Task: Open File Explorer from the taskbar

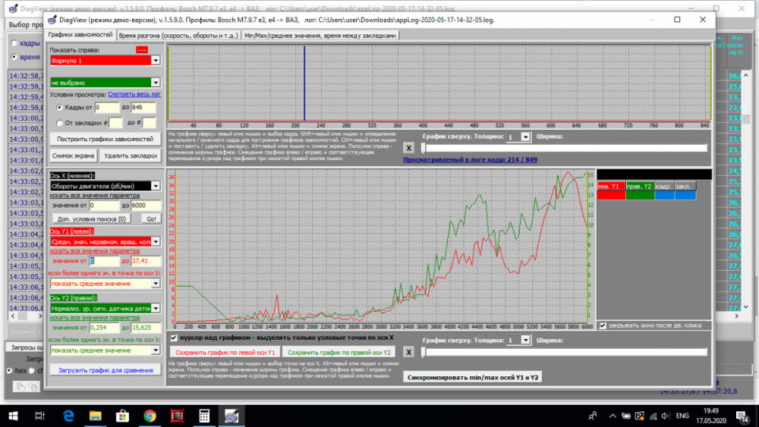Action: (x=96, y=416)
